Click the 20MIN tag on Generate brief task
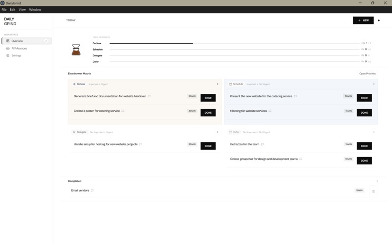 (x=192, y=96)
